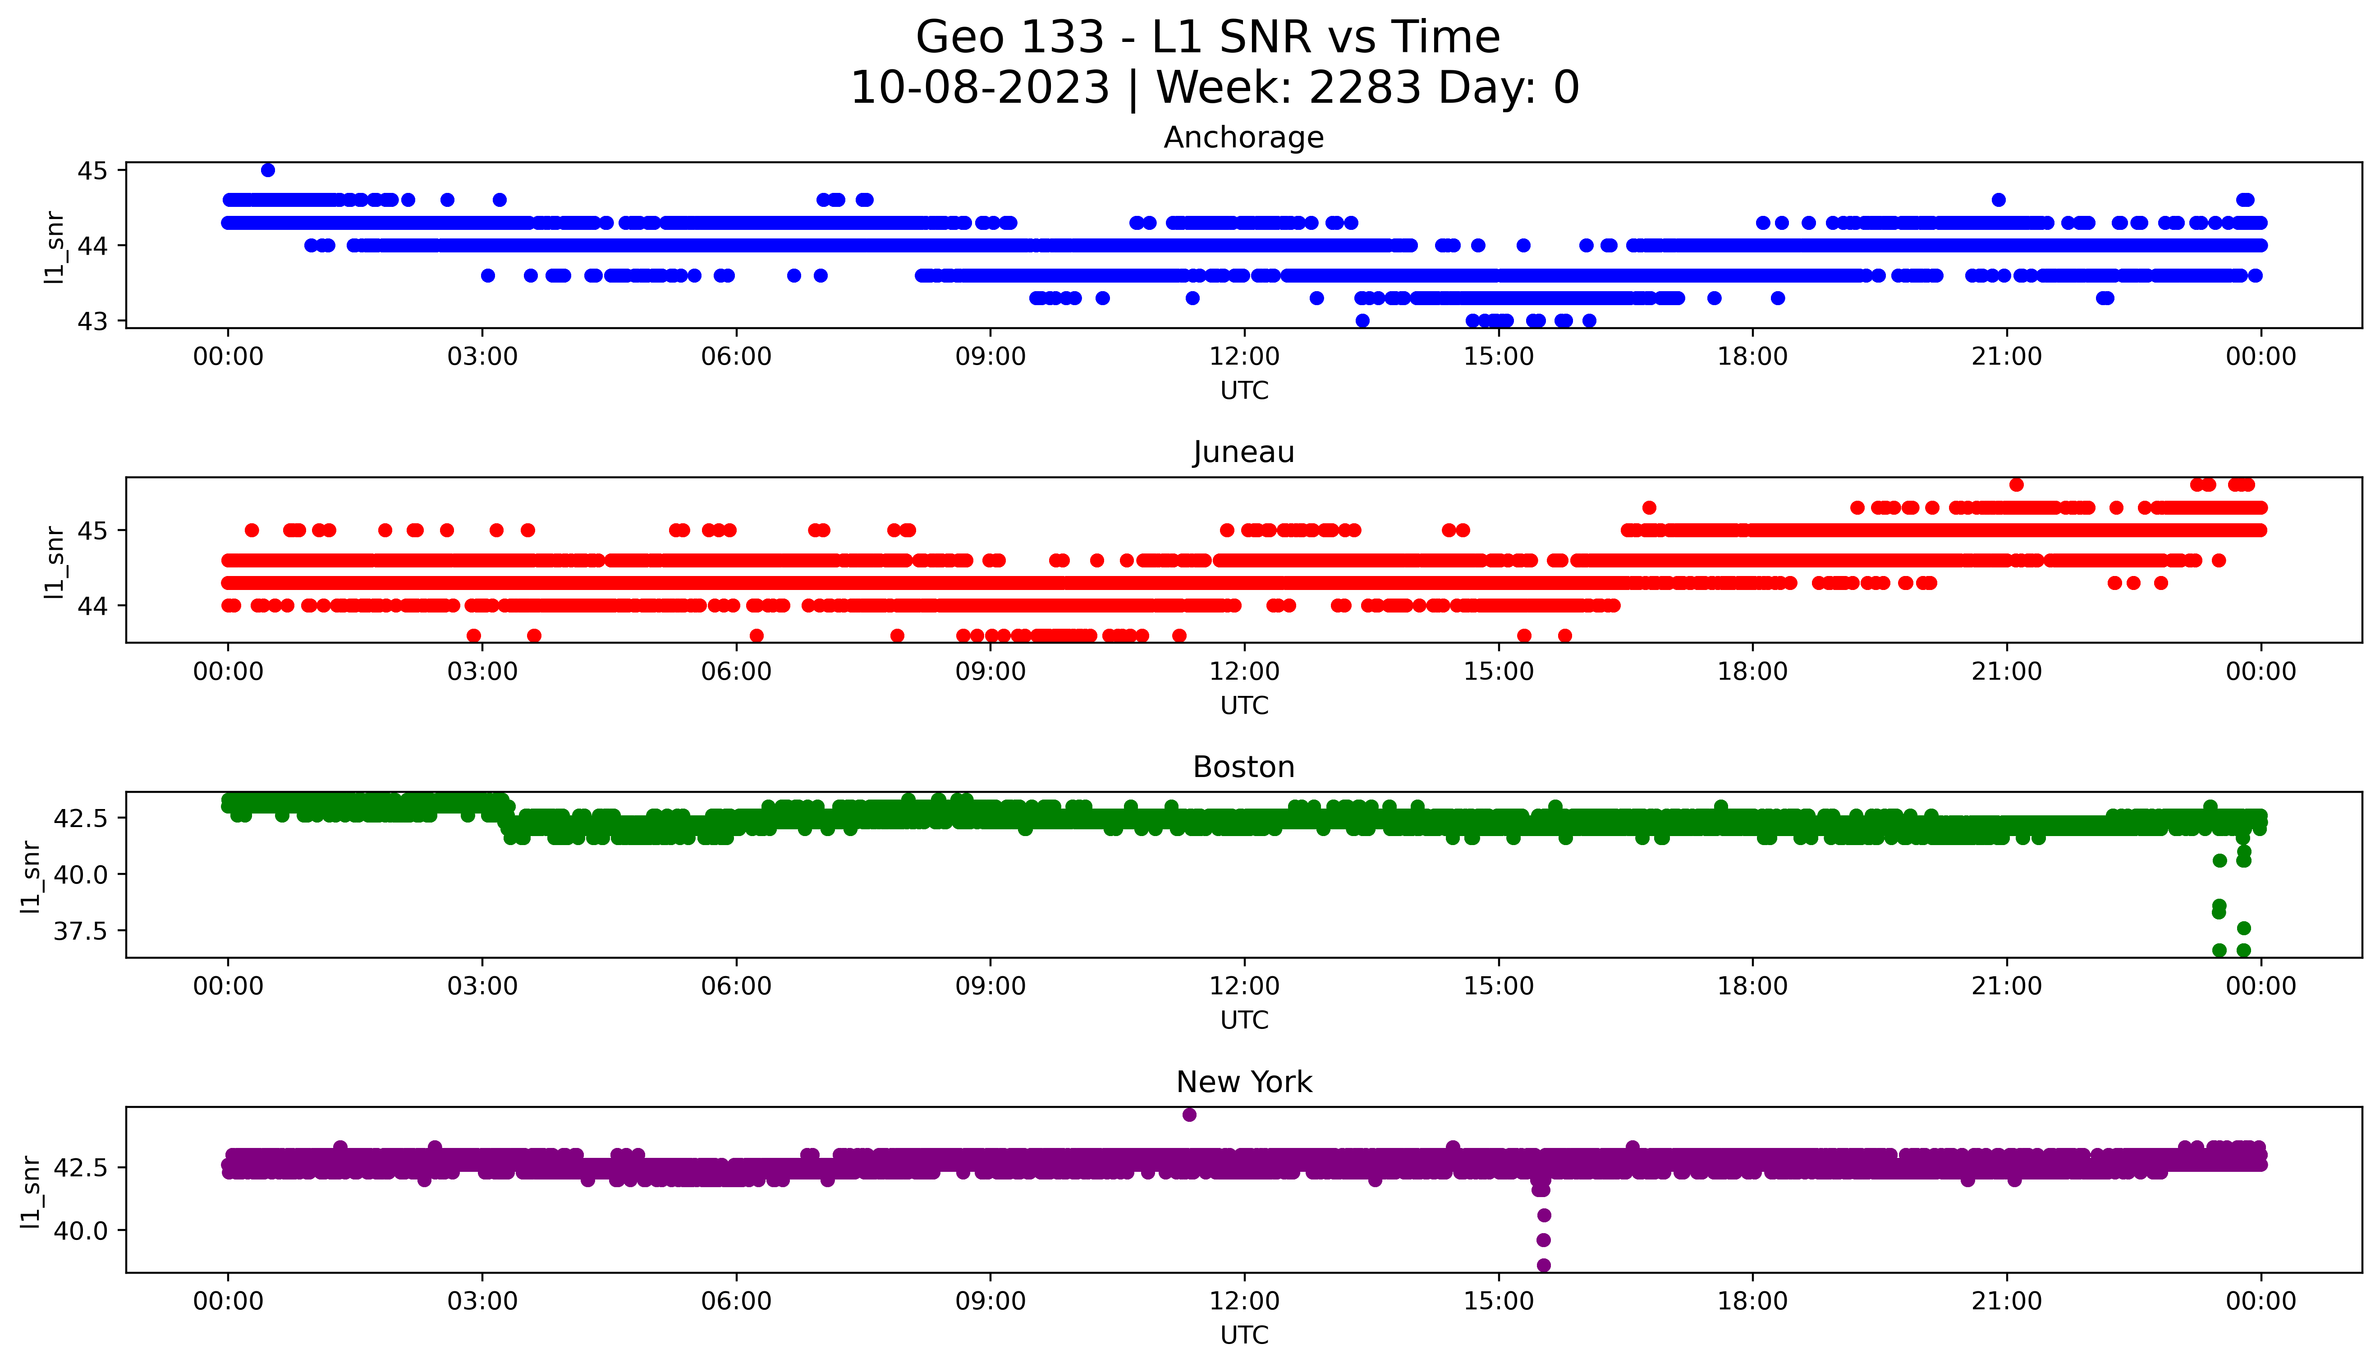
Task: Click the UTC label under the Anchorage plot
Action: [x=1244, y=391]
